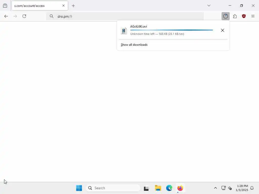Show all downloads

tap(134, 45)
